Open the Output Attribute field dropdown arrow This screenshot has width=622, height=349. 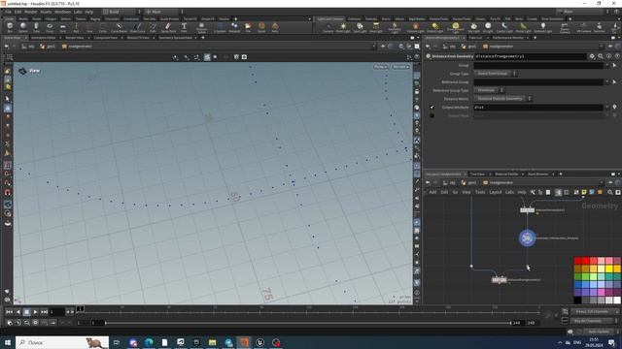pyautogui.click(x=606, y=108)
